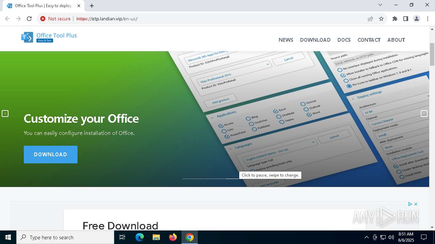435x244 pixels.
Task: Click the second carousel slide indicator
Action: tap(214, 178)
